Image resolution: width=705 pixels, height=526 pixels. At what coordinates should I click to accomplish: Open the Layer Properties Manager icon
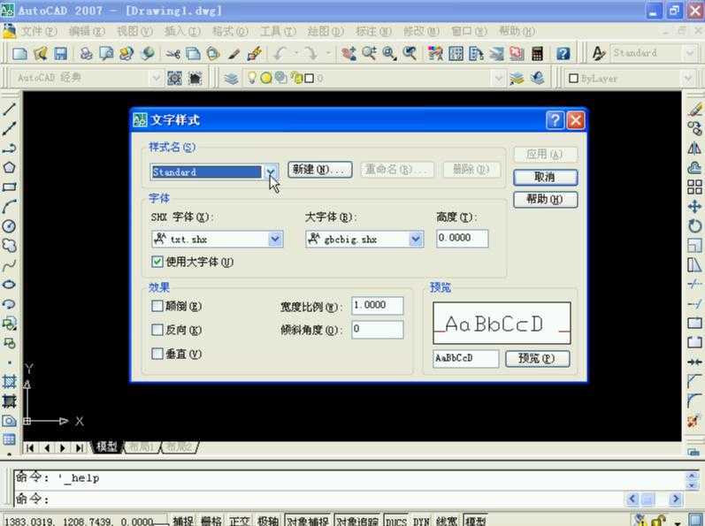(x=231, y=79)
